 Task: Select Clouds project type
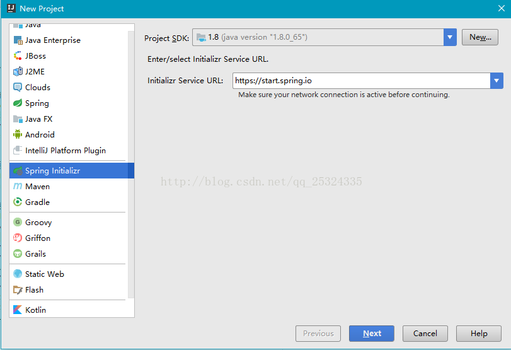point(69,88)
